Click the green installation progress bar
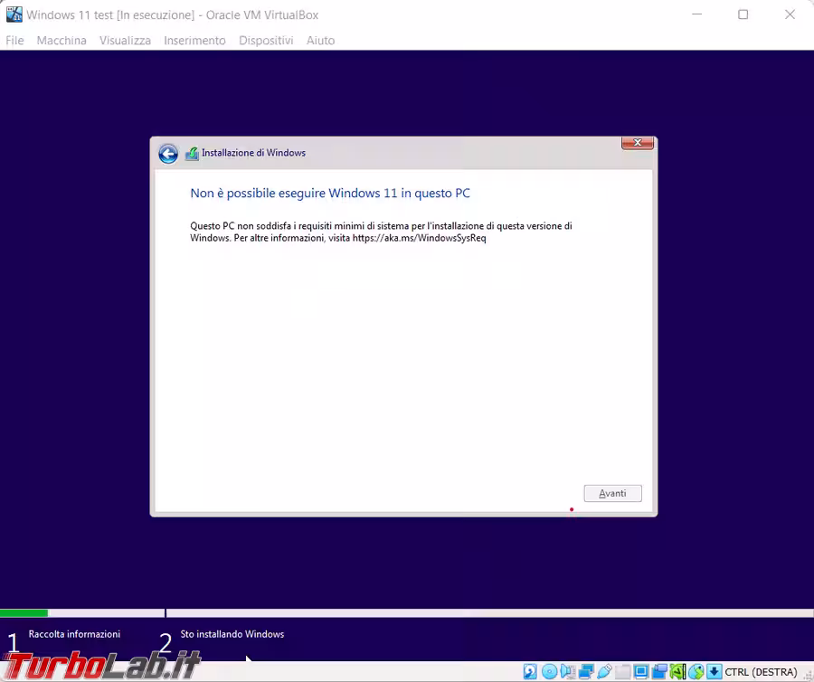Image resolution: width=814 pixels, height=682 pixels. [24, 613]
